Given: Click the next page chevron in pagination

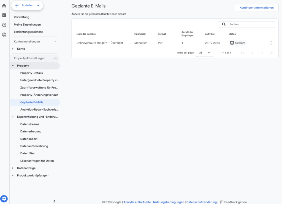Looking at the screenshot, I should click(x=262, y=53).
